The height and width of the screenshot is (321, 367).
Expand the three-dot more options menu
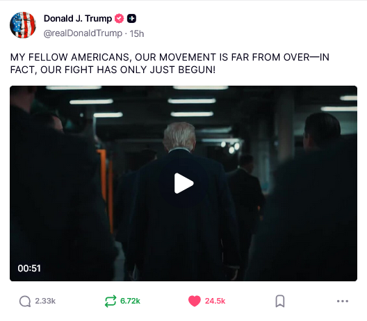point(343,301)
